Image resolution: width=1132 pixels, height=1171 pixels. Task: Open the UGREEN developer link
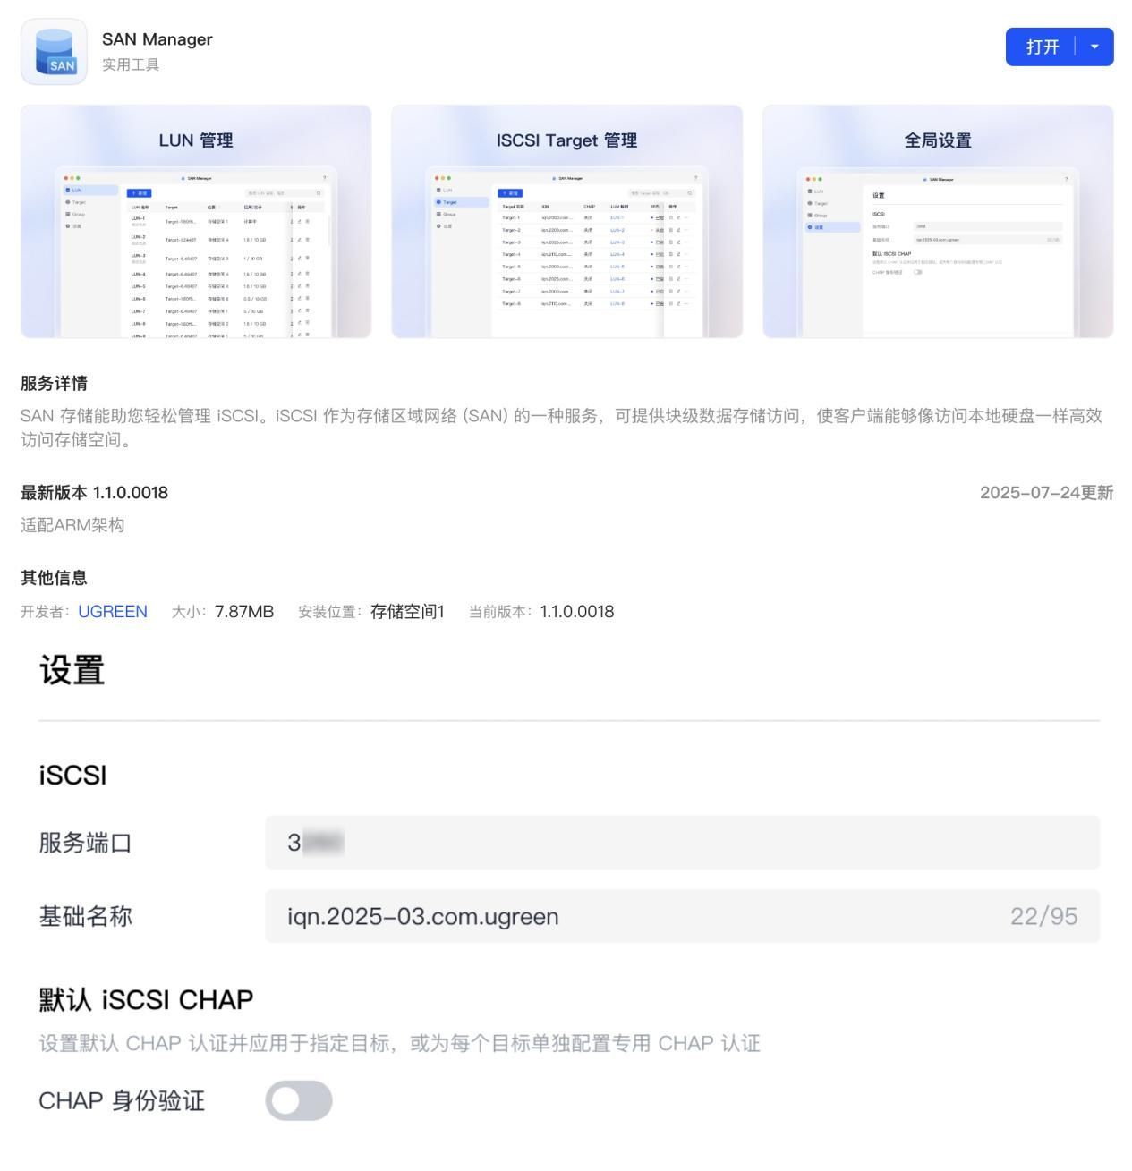pyautogui.click(x=113, y=612)
